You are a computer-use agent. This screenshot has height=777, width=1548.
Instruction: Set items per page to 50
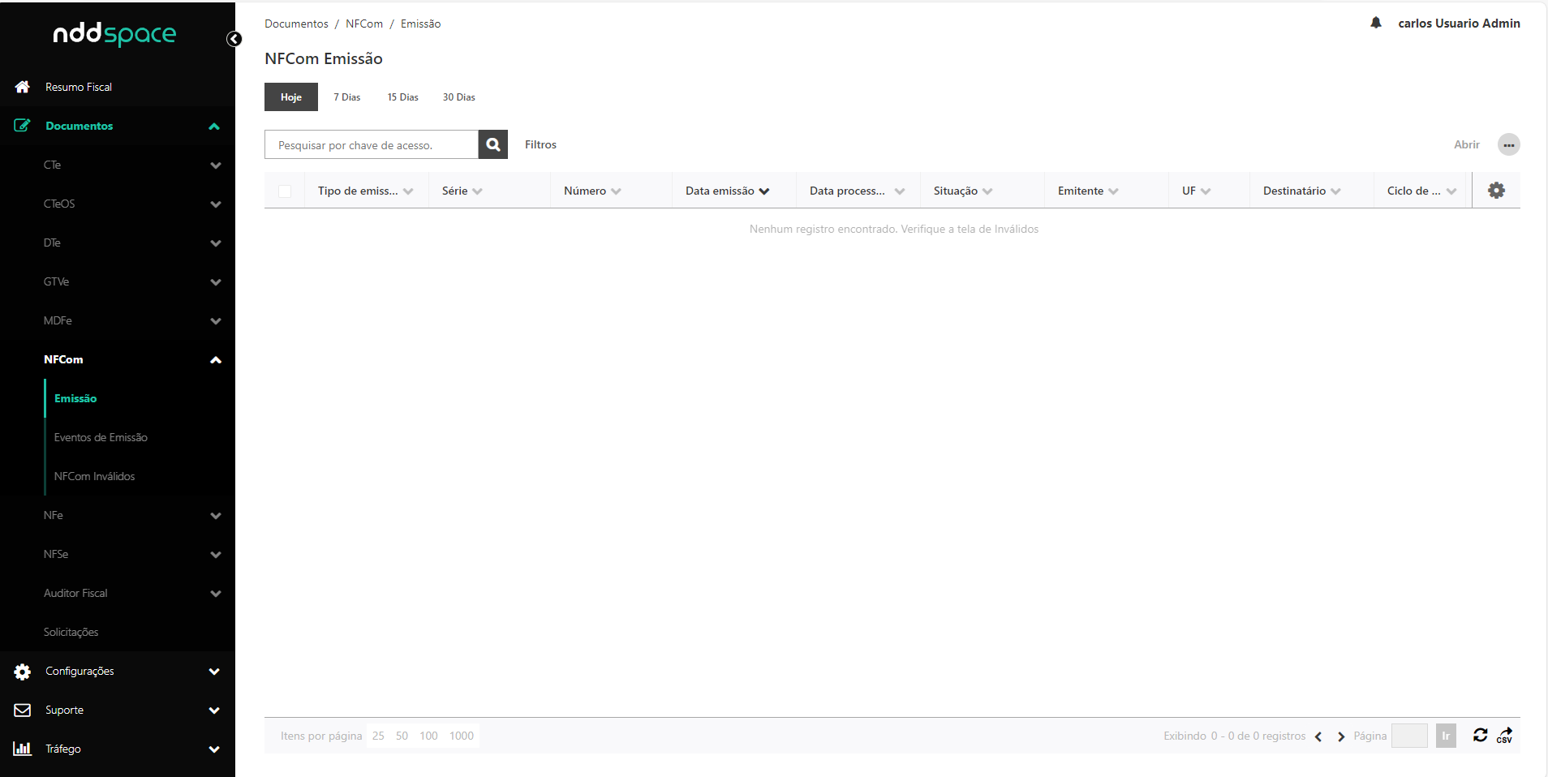(x=402, y=736)
